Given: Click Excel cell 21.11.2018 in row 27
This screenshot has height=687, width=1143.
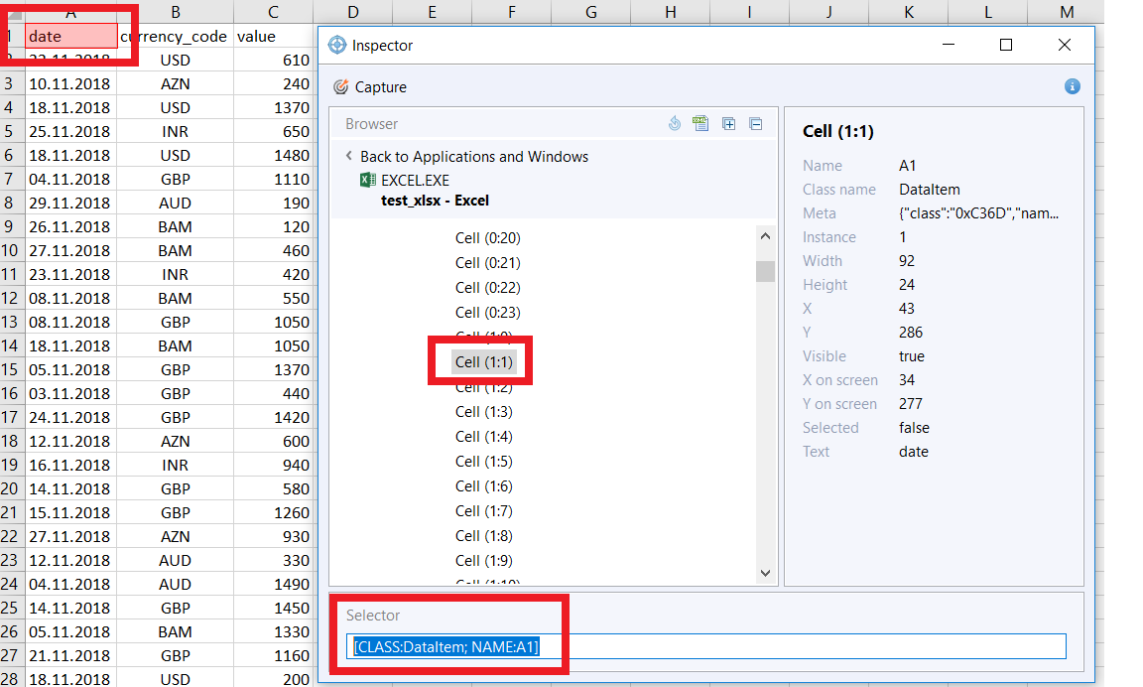Looking at the screenshot, I should [70, 655].
